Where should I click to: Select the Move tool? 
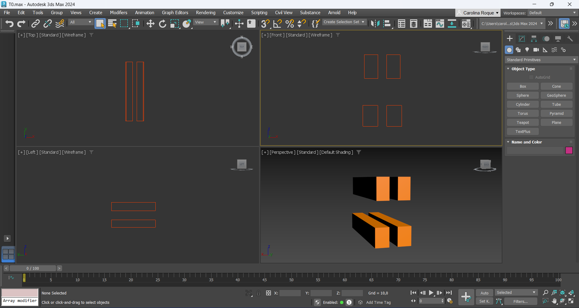pos(150,24)
